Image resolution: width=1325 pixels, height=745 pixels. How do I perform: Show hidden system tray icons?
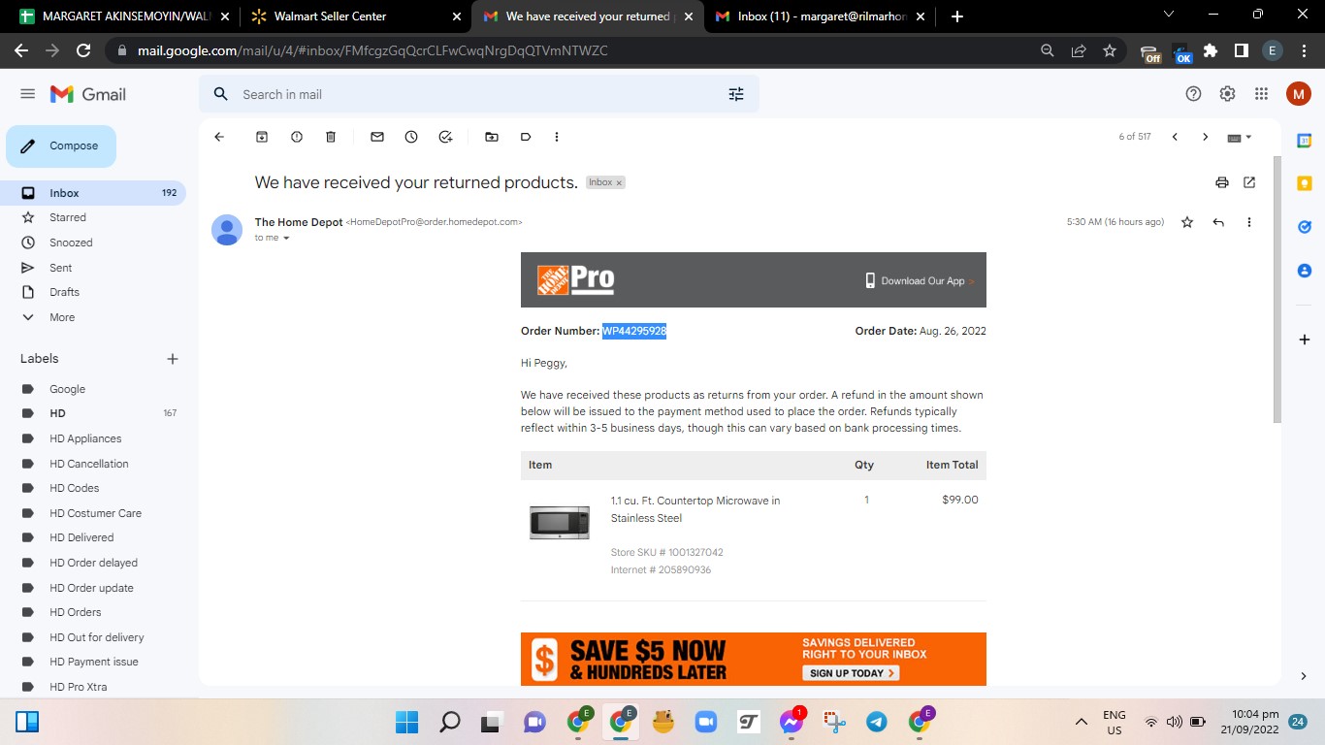click(1082, 722)
